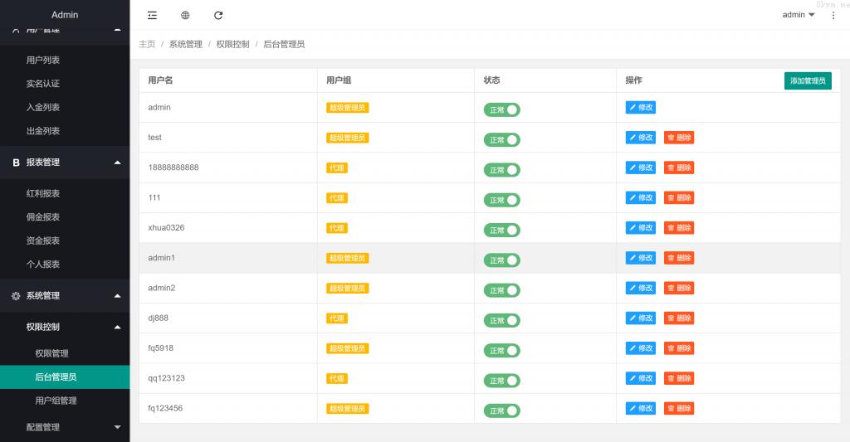Click the globe icon in the top bar
The height and width of the screenshot is (442, 850).
[x=185, y=15]
